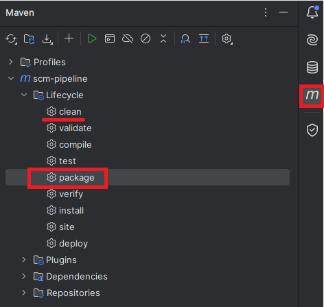This screenshot has width=324, height=307.
Task: Expand the Dependencies node
Action: [x=24, y=276]
